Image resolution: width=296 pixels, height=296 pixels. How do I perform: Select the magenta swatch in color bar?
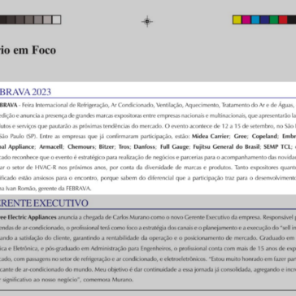246,20
